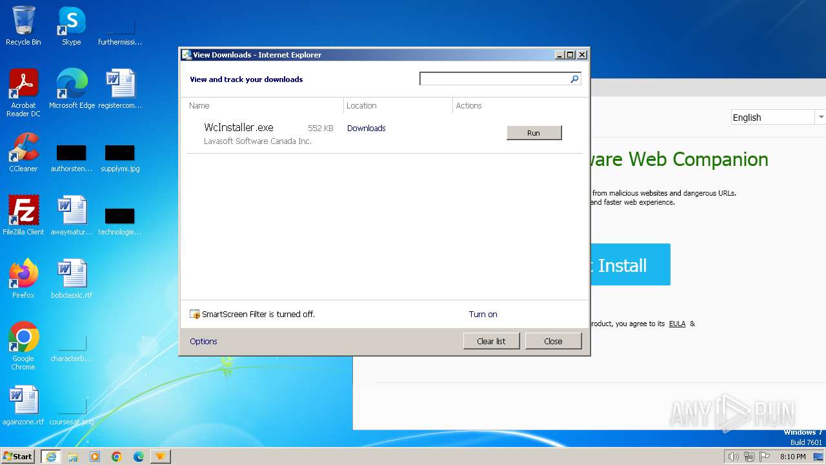The height and width of the screenshot is (465, 826).
Task: Select supplymi.jpg image file
Action: (x=120, y=158)
